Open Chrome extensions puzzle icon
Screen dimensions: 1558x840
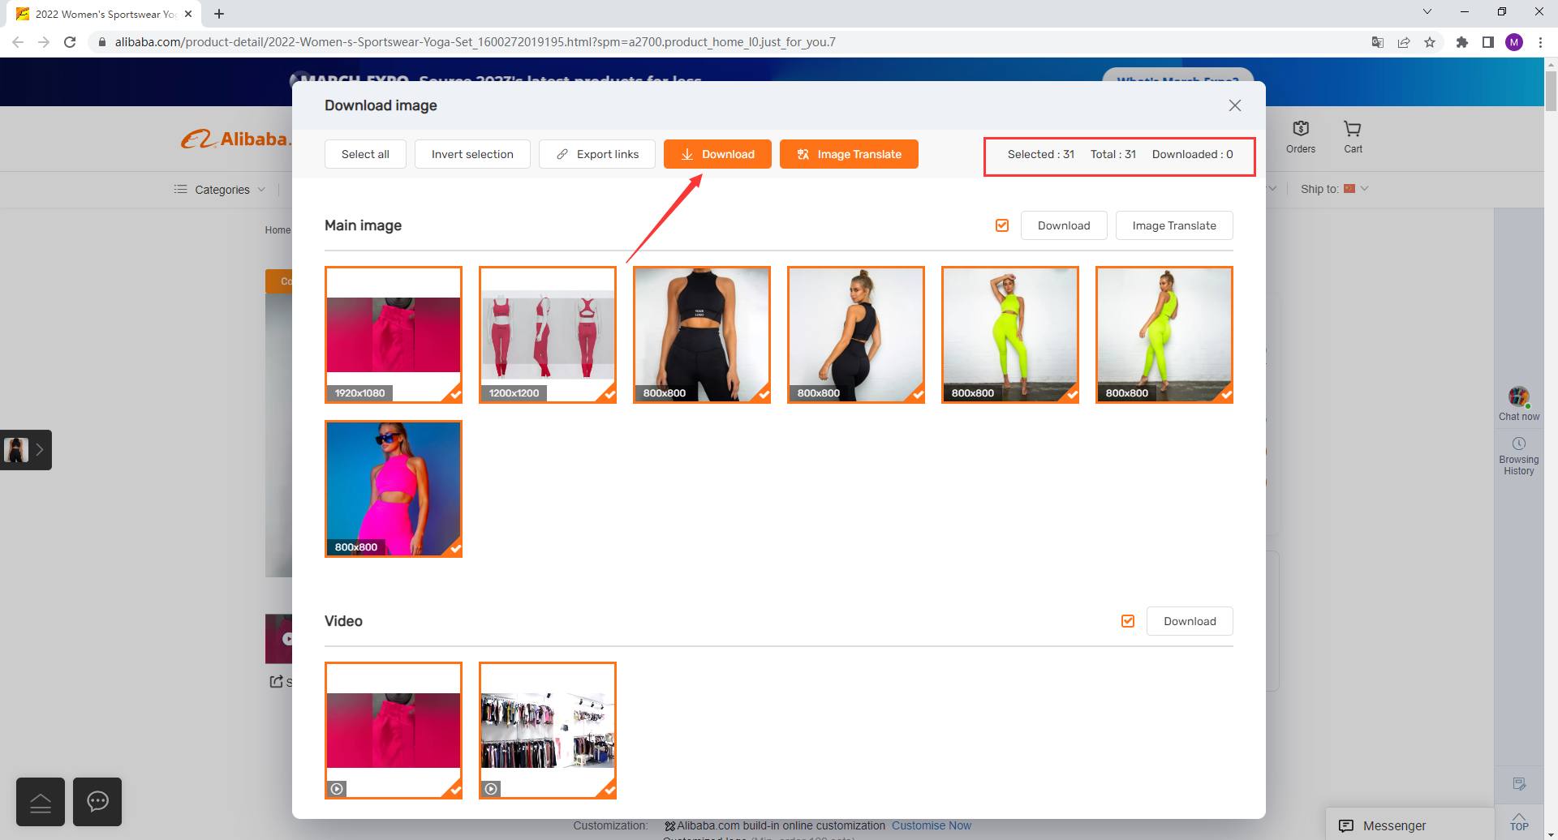coord(1462,42)
